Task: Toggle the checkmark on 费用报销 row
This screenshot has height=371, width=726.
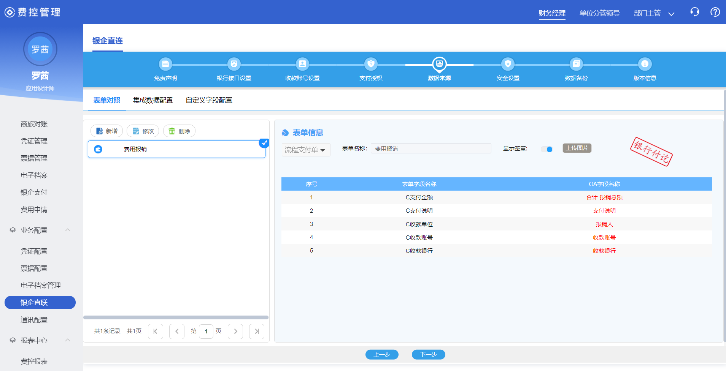Action: point(264,143)
